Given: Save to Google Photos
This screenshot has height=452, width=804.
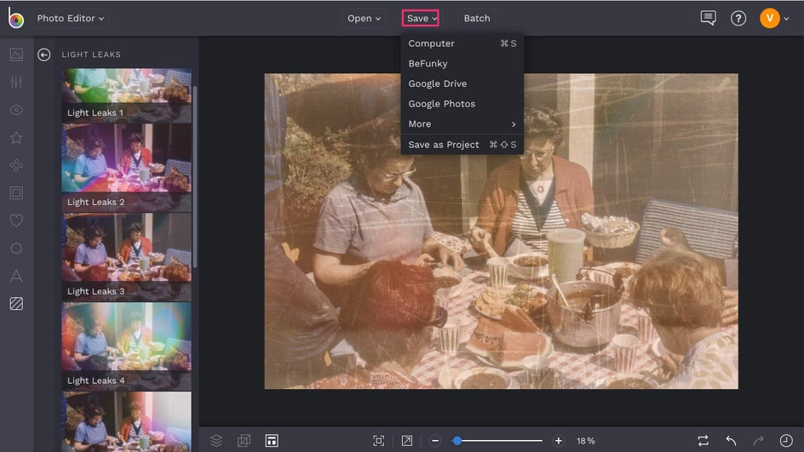Looking at the screenshot, I should [462, 104].
